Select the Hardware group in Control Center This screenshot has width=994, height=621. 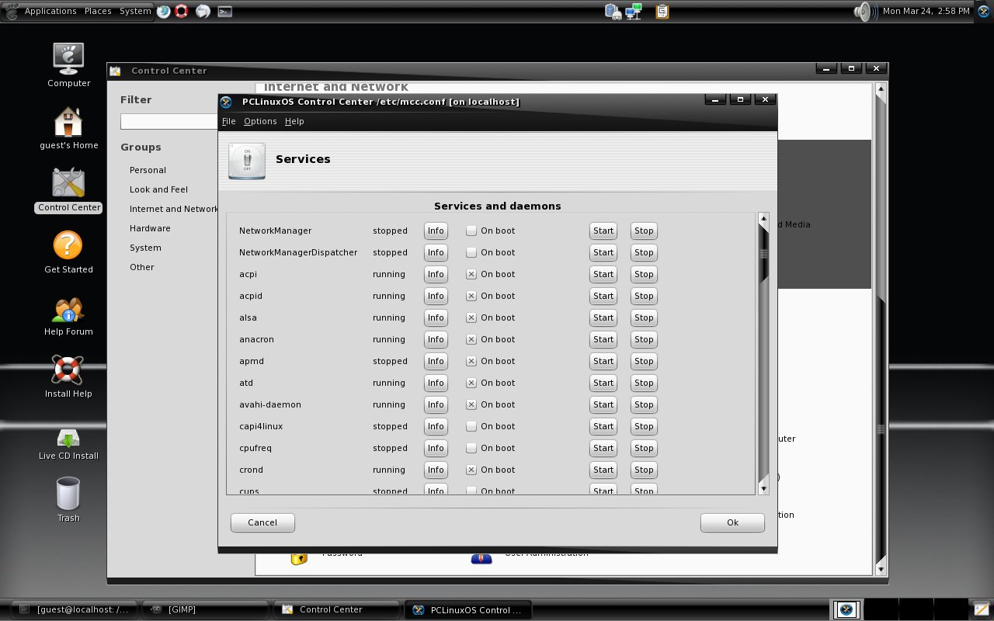[x=150, y=228]
